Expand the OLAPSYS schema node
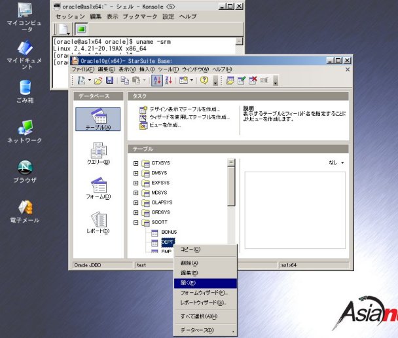This screenshot has height=338, width=398. coord(136,203)
